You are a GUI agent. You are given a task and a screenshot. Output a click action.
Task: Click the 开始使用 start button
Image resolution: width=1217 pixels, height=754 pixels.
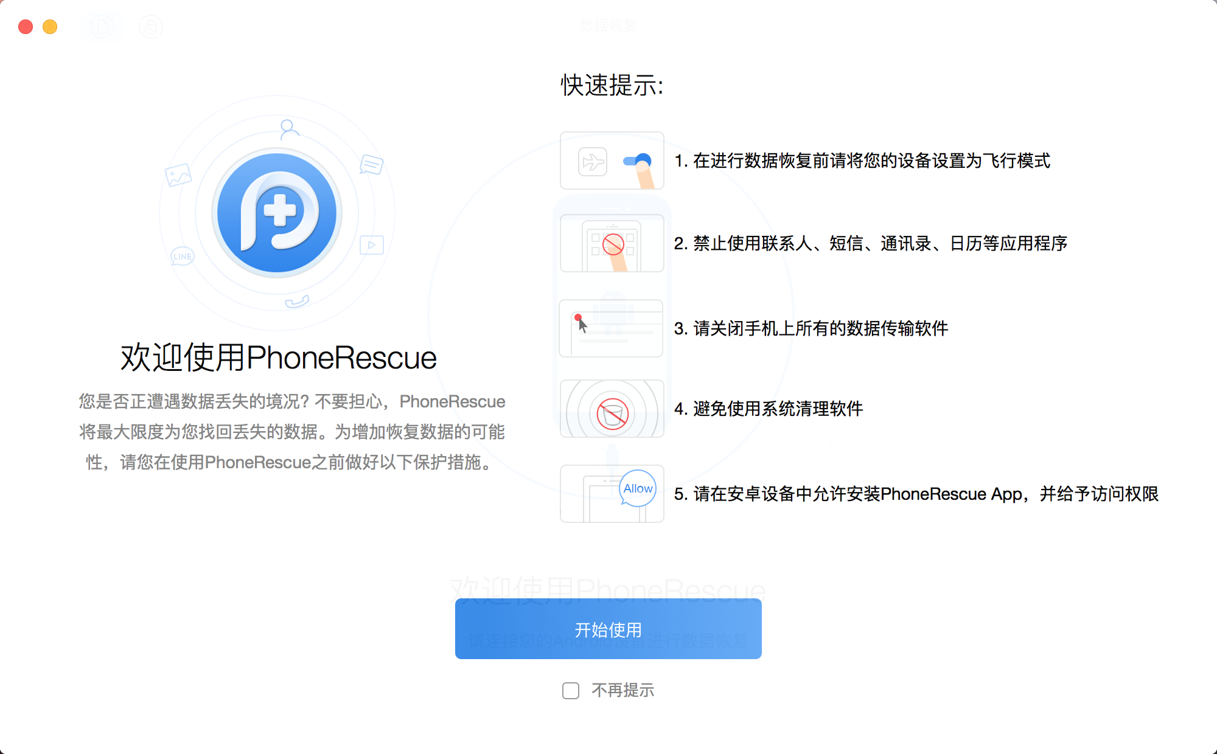pos(608,630)
